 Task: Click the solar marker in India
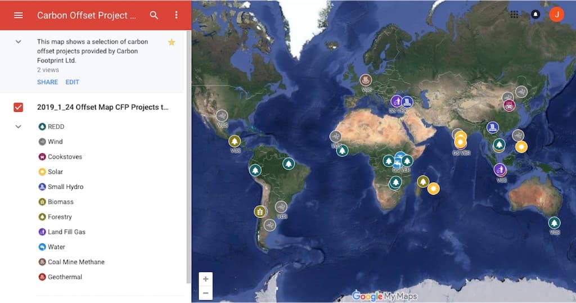pyautogui.click(x=460, y=142)
